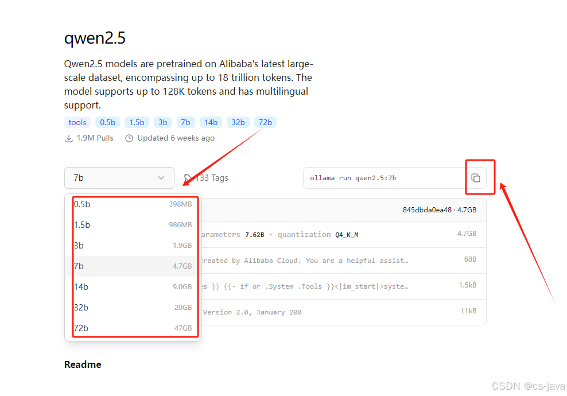
Task: Select the 72b 47GB dropdown option
Action: click(133, 328)
